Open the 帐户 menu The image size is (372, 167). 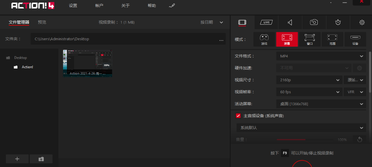[99, 6]
